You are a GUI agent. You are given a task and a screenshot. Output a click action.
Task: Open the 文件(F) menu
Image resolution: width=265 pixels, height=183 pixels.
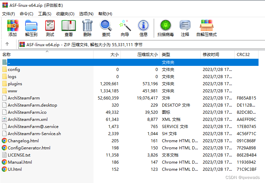tap(9, 14)
